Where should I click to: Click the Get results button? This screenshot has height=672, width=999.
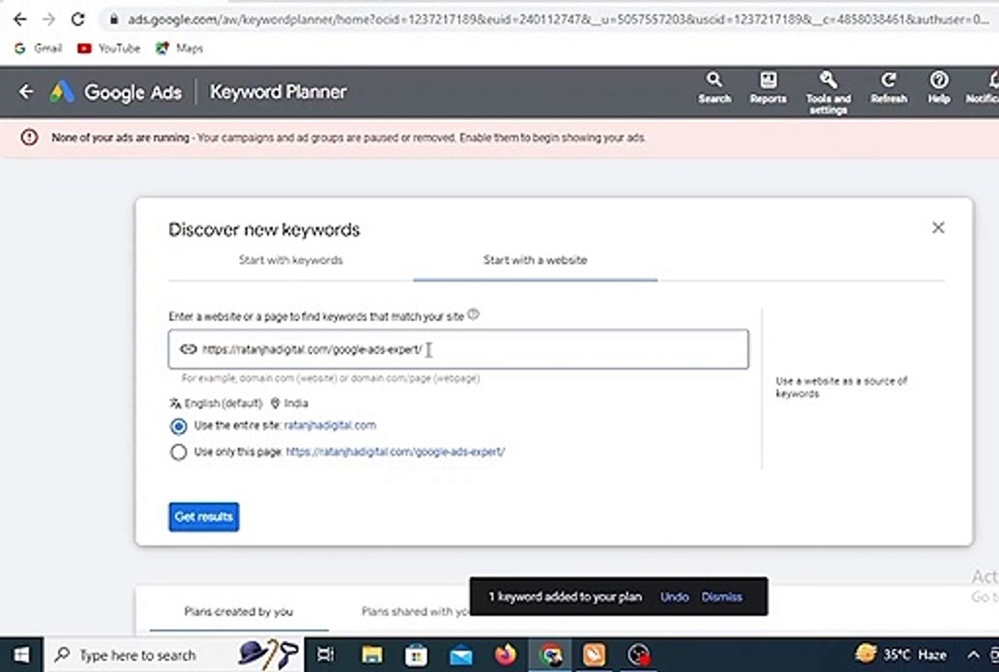click(204, 516)
